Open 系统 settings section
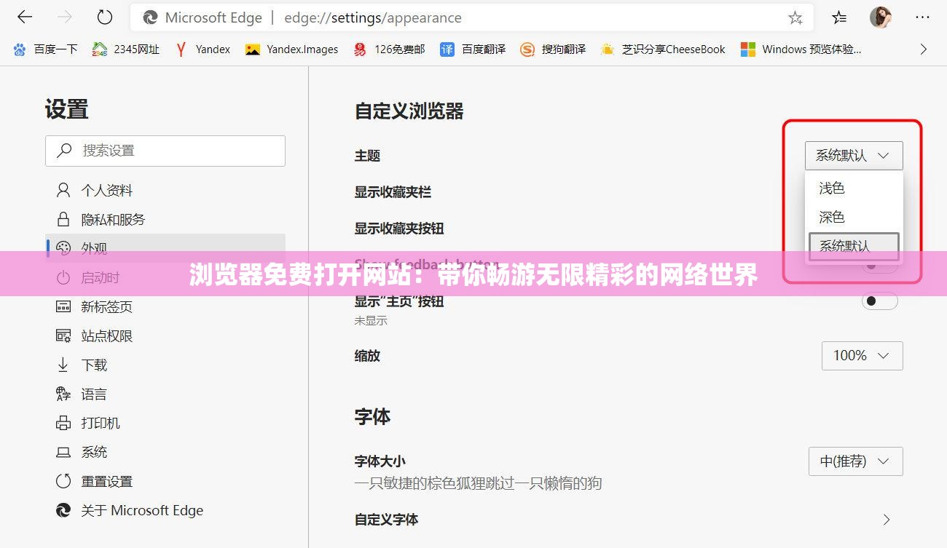The width and height of the screenshot is (947, 548). [x=165, y=453]
